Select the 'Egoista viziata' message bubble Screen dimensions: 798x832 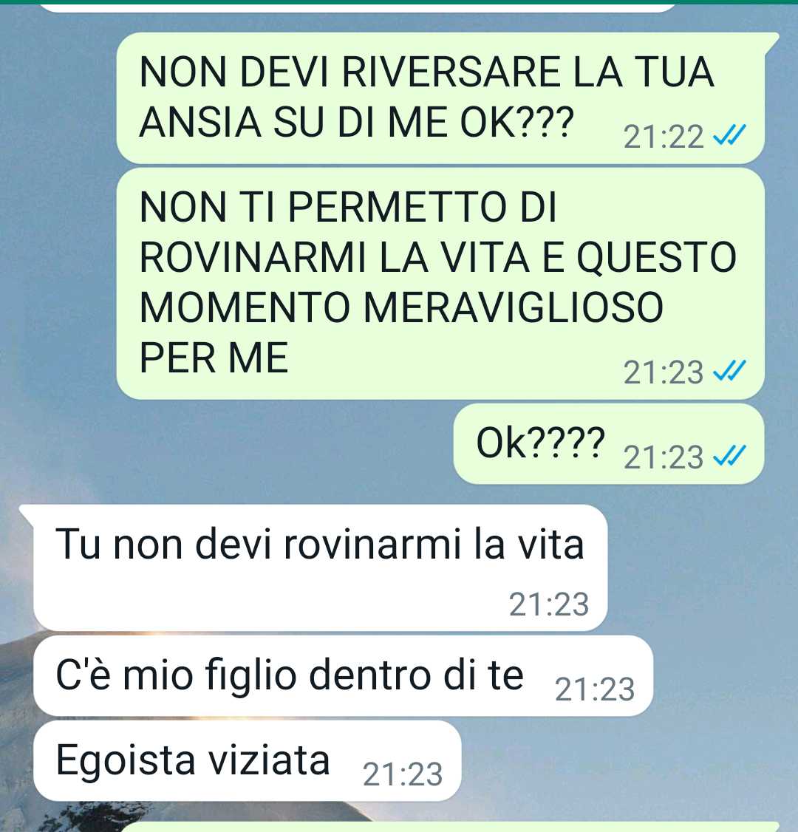click(248, 760)
